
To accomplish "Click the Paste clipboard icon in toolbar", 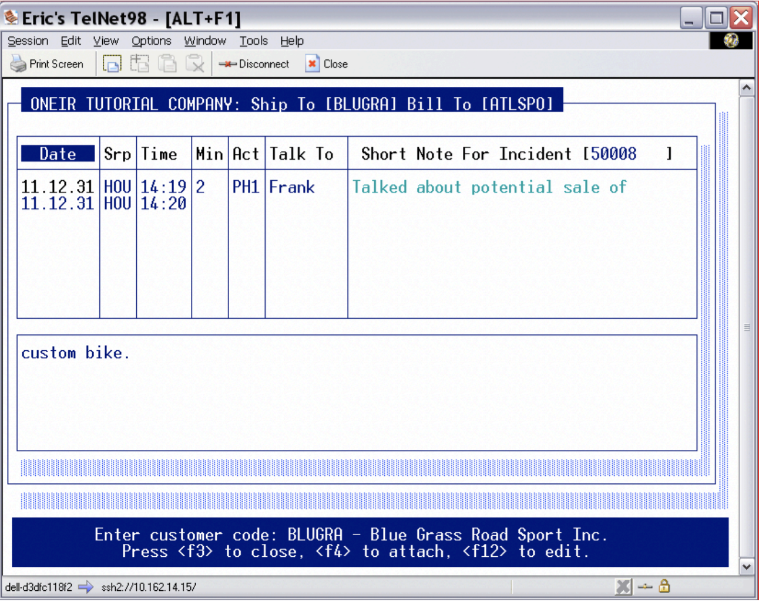I will pos(167,63).
